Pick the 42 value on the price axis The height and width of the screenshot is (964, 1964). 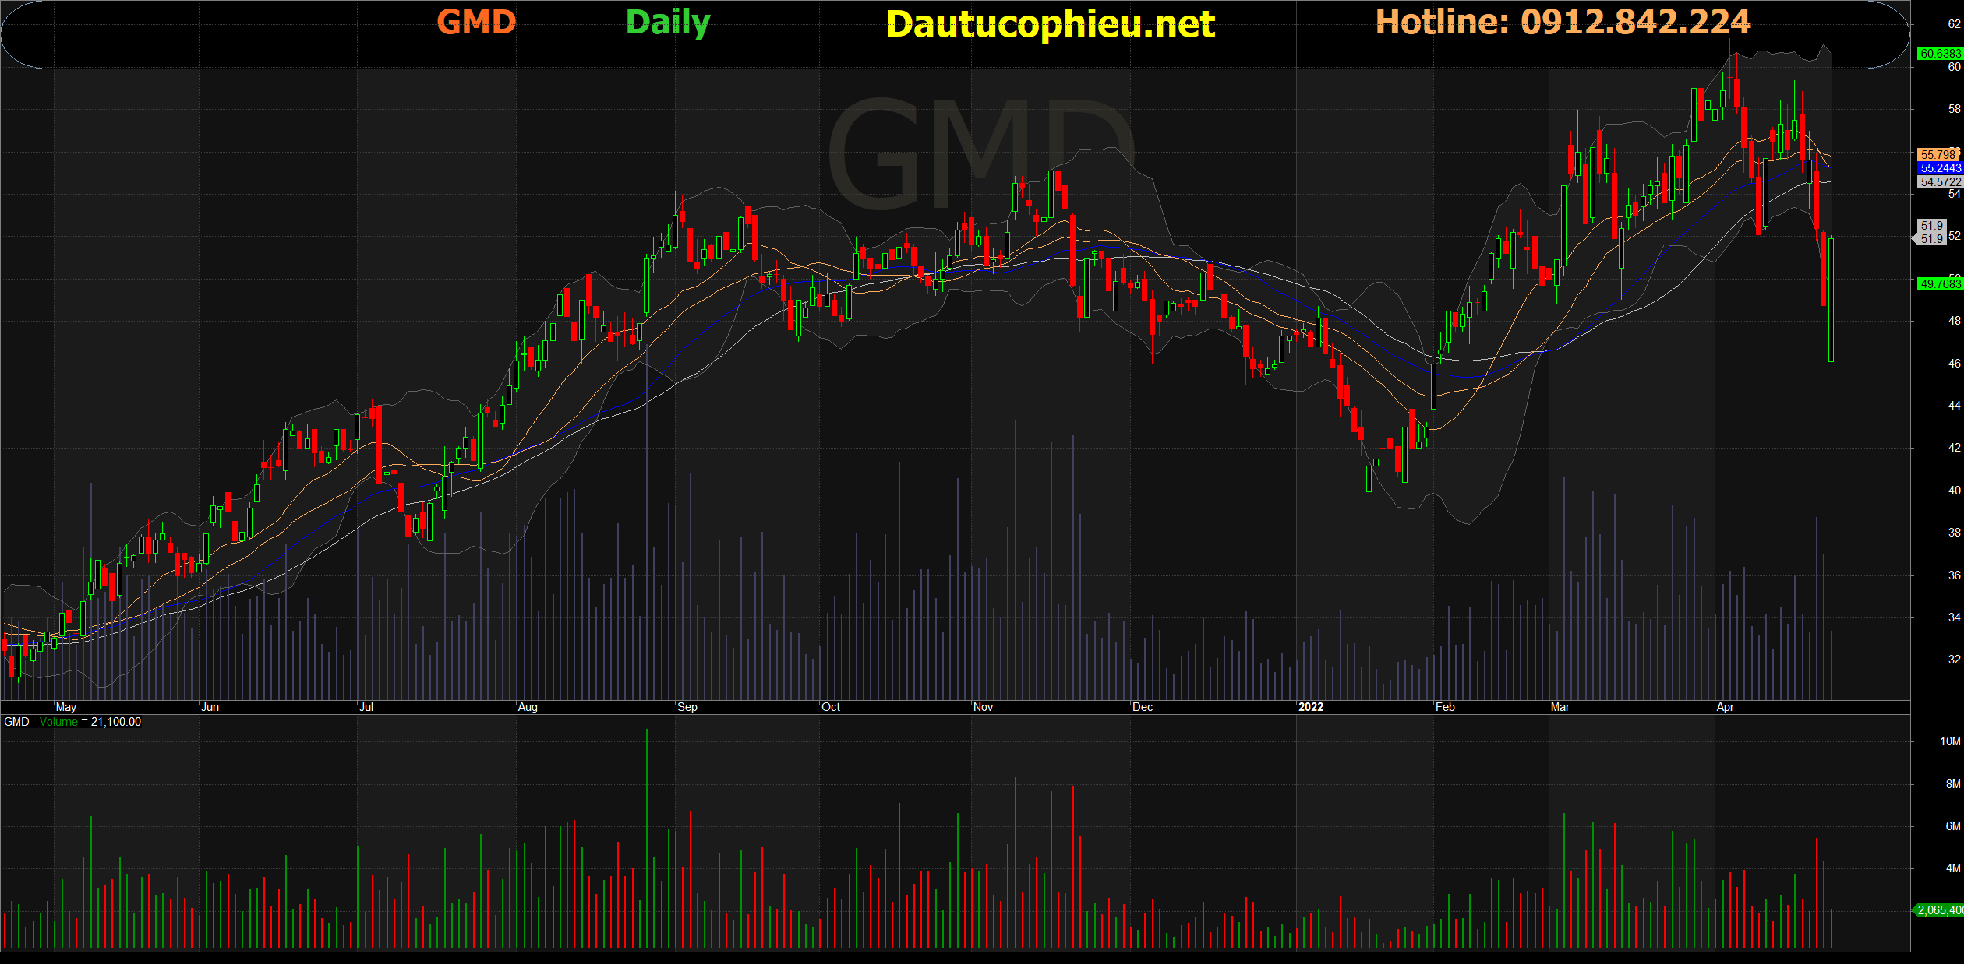1954,448
